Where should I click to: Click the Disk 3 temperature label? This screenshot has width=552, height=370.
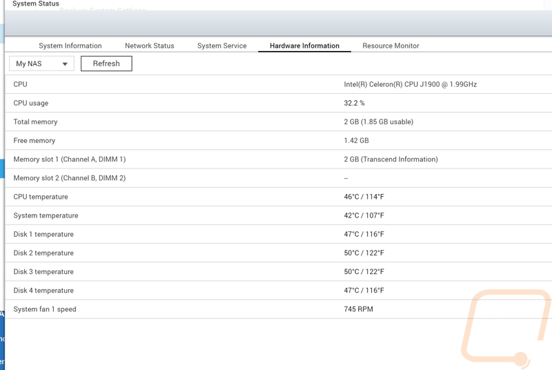(x=43, y=272)
